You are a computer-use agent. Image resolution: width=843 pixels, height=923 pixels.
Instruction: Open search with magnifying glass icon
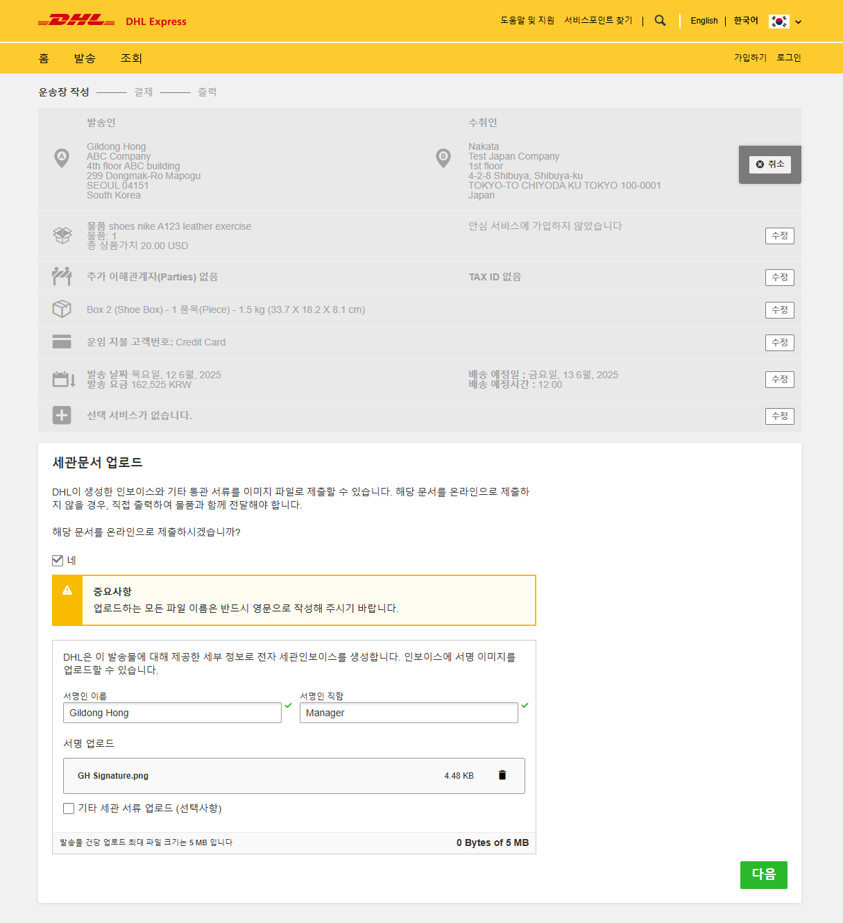pos(660,21)
